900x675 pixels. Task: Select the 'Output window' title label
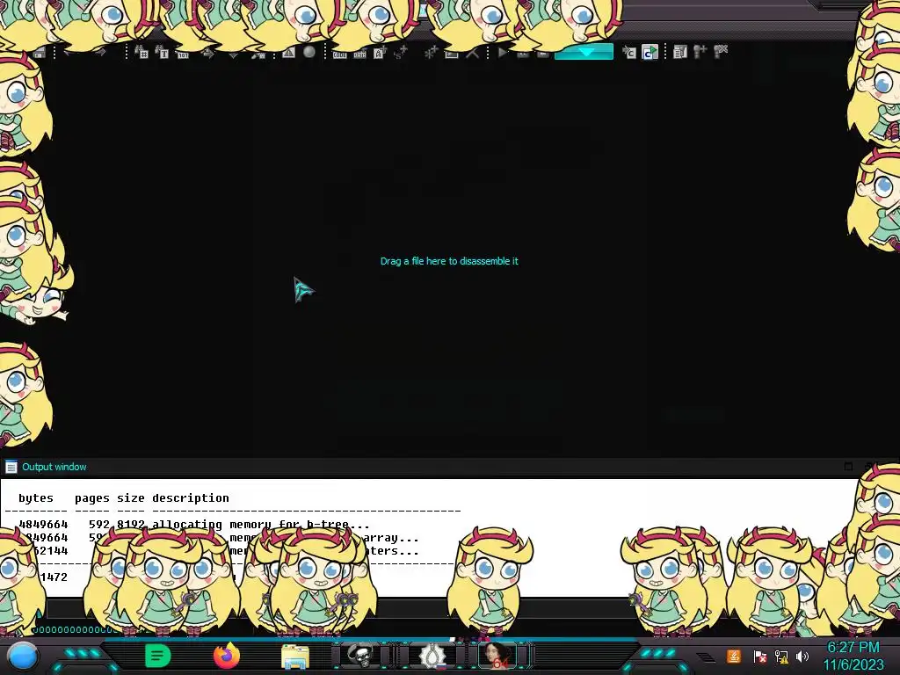[x=54, y=467]
